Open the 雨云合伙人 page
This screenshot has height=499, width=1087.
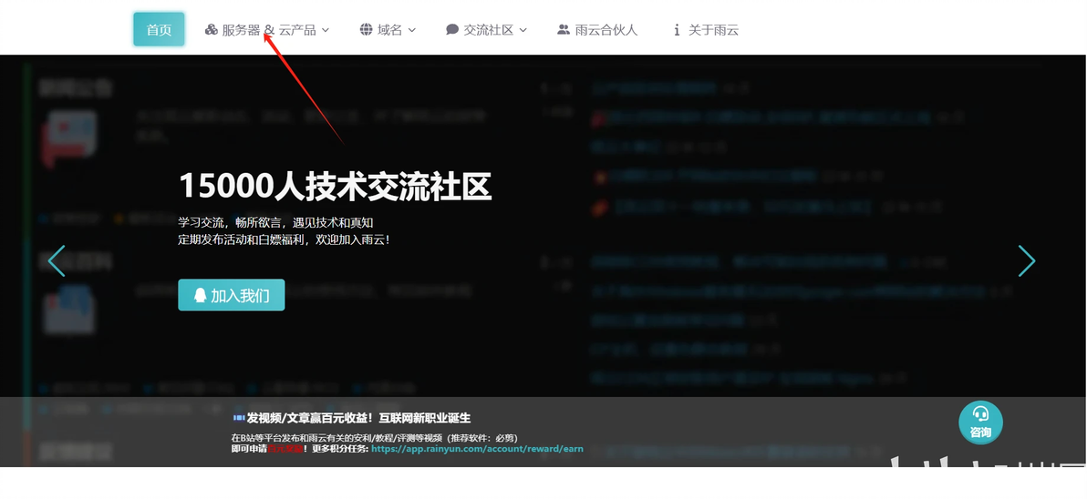click(x=597, y=30)
